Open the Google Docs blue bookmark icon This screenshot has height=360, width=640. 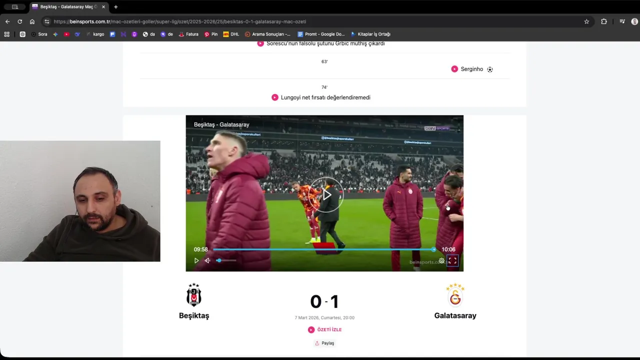tap(112, 34)
